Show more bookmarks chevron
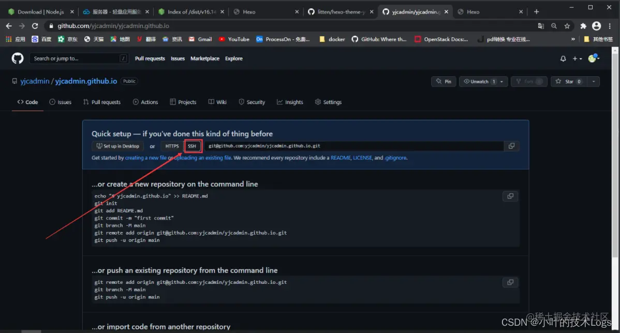620x333 pixels. (573, 39)
